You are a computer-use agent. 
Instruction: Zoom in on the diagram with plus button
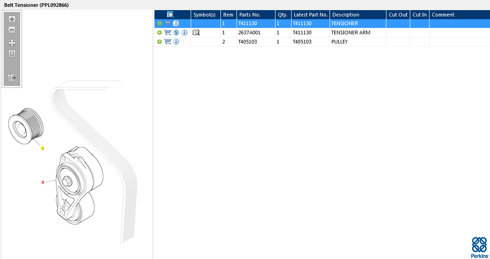12,19
